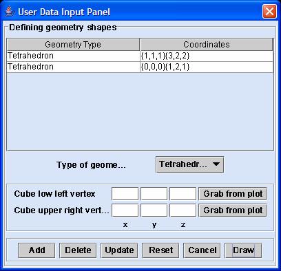Click the Coordinates column header
The image size is (281, 271).
[207, 45]
